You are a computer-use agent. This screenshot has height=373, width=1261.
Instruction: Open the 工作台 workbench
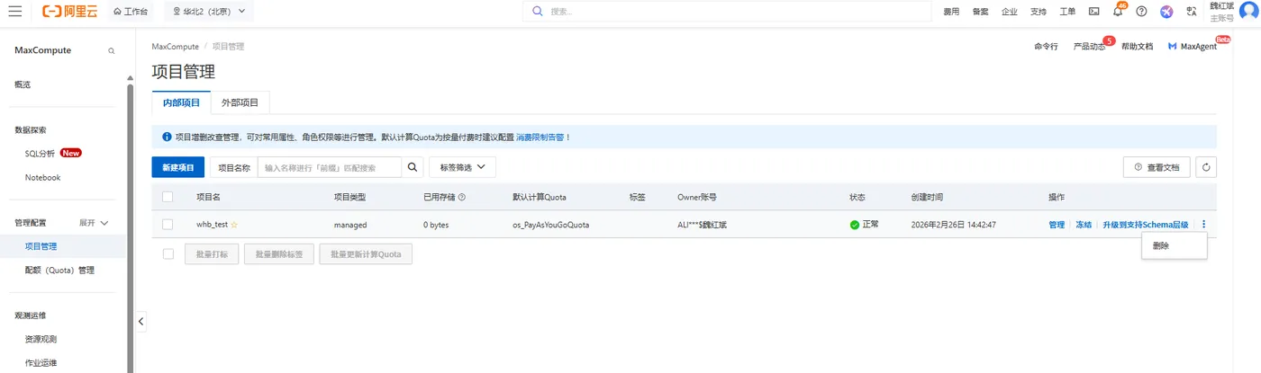131,12
